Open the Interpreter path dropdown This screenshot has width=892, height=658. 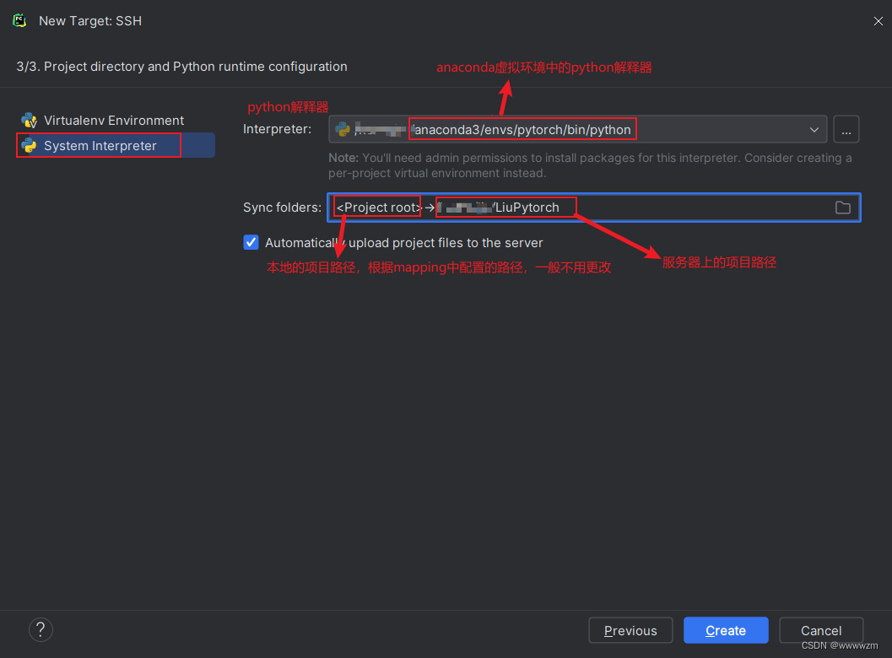[x=814, y=130]
